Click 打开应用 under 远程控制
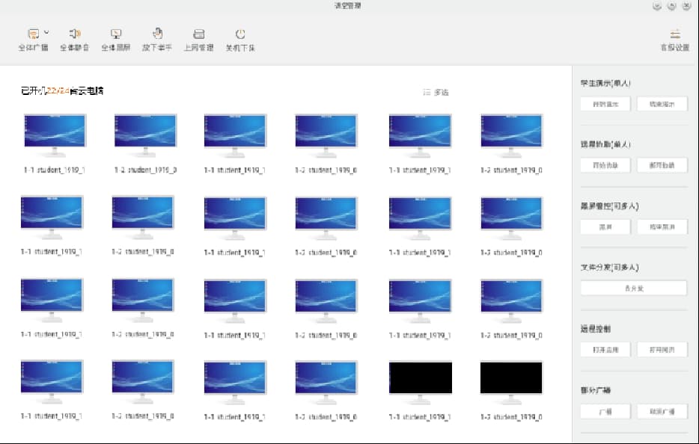699x444 pixels. (x=605, y=349)
